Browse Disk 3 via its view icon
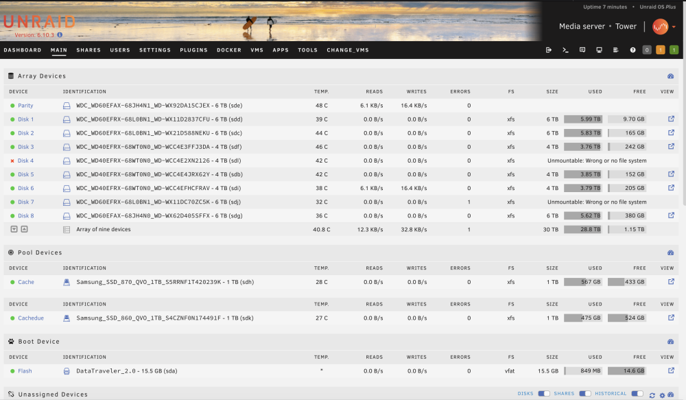This screenshot has width=686, height=400. pos(671,147)
